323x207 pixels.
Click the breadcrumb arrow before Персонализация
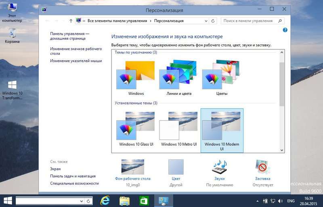click(x=151, y=21)
